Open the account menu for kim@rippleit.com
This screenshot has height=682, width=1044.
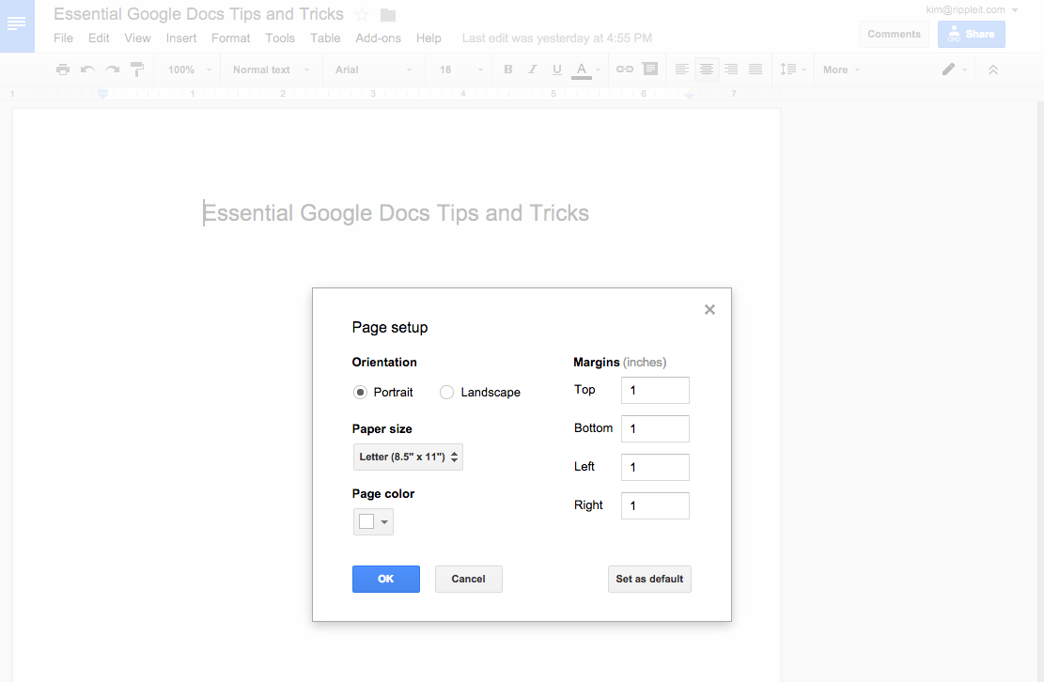tap(972, 10)
